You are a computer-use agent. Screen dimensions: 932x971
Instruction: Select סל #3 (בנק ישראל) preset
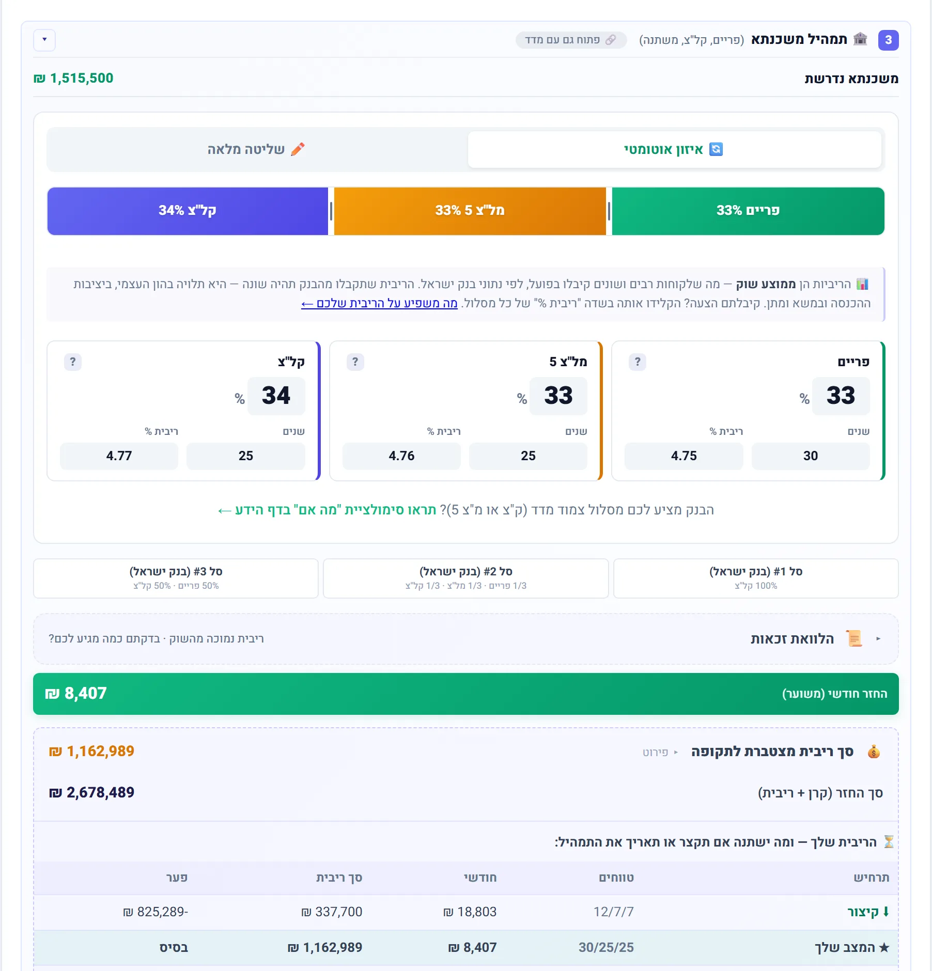(x=176, y=578)
